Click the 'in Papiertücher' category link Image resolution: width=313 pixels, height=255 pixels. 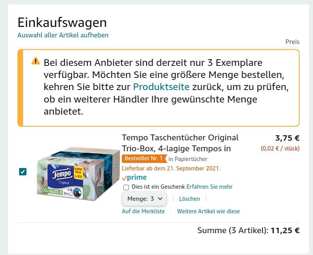point(188,159)
